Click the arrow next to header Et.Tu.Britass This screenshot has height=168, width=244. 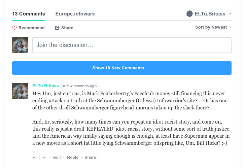(230, 14)
